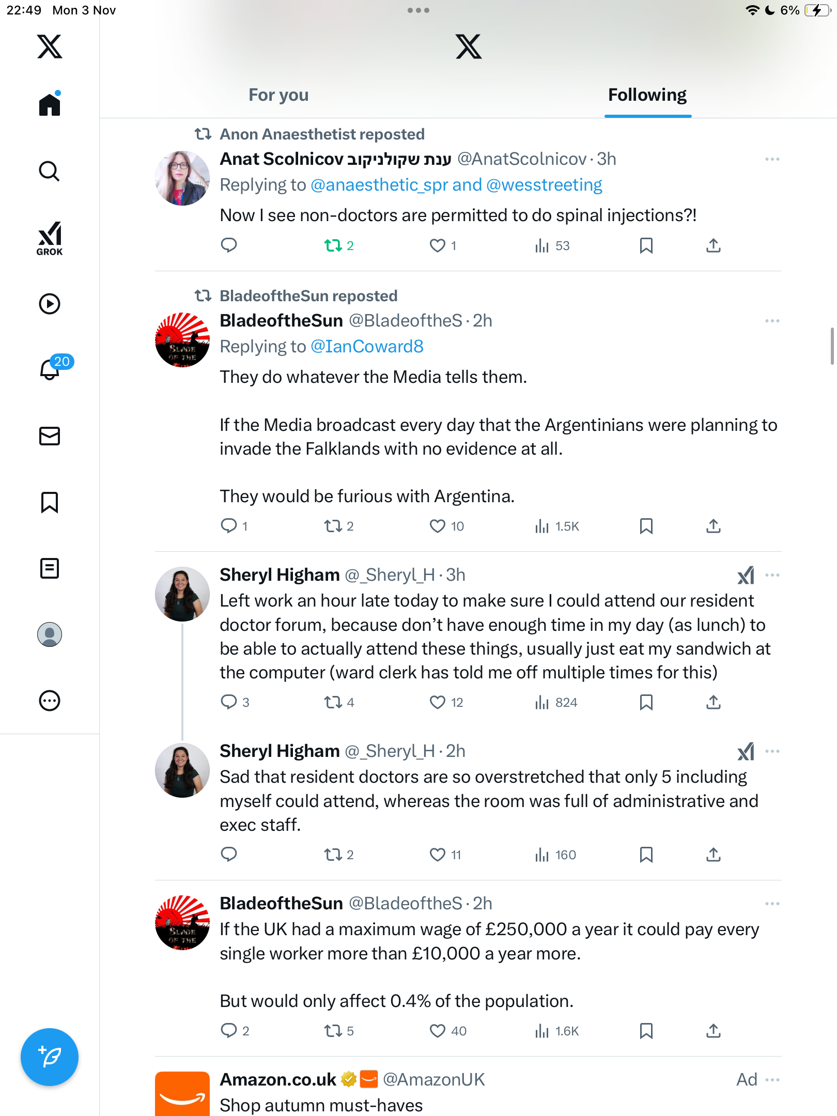Open the video play icon in sidebar
Screen dimensions: 837x1116
pyautogui.click(x=50, y=304)
